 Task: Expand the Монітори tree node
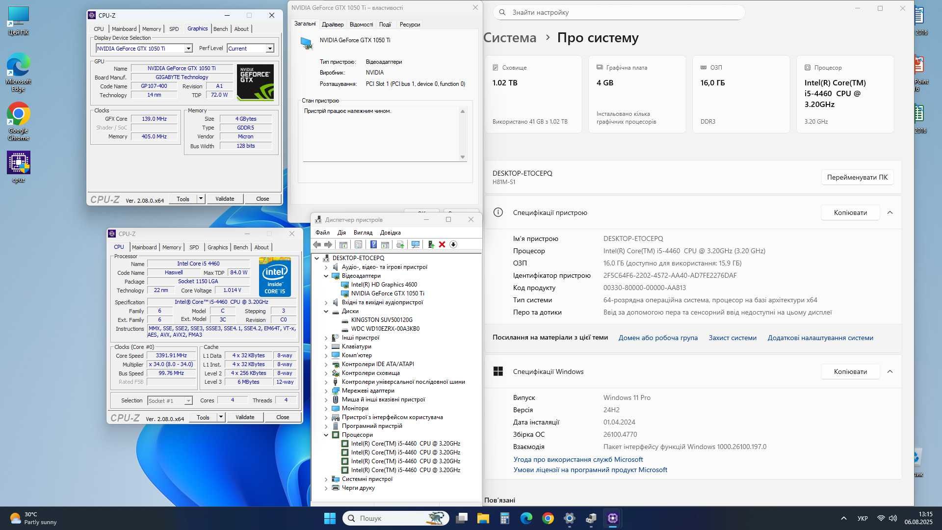[x=326, y=408]
